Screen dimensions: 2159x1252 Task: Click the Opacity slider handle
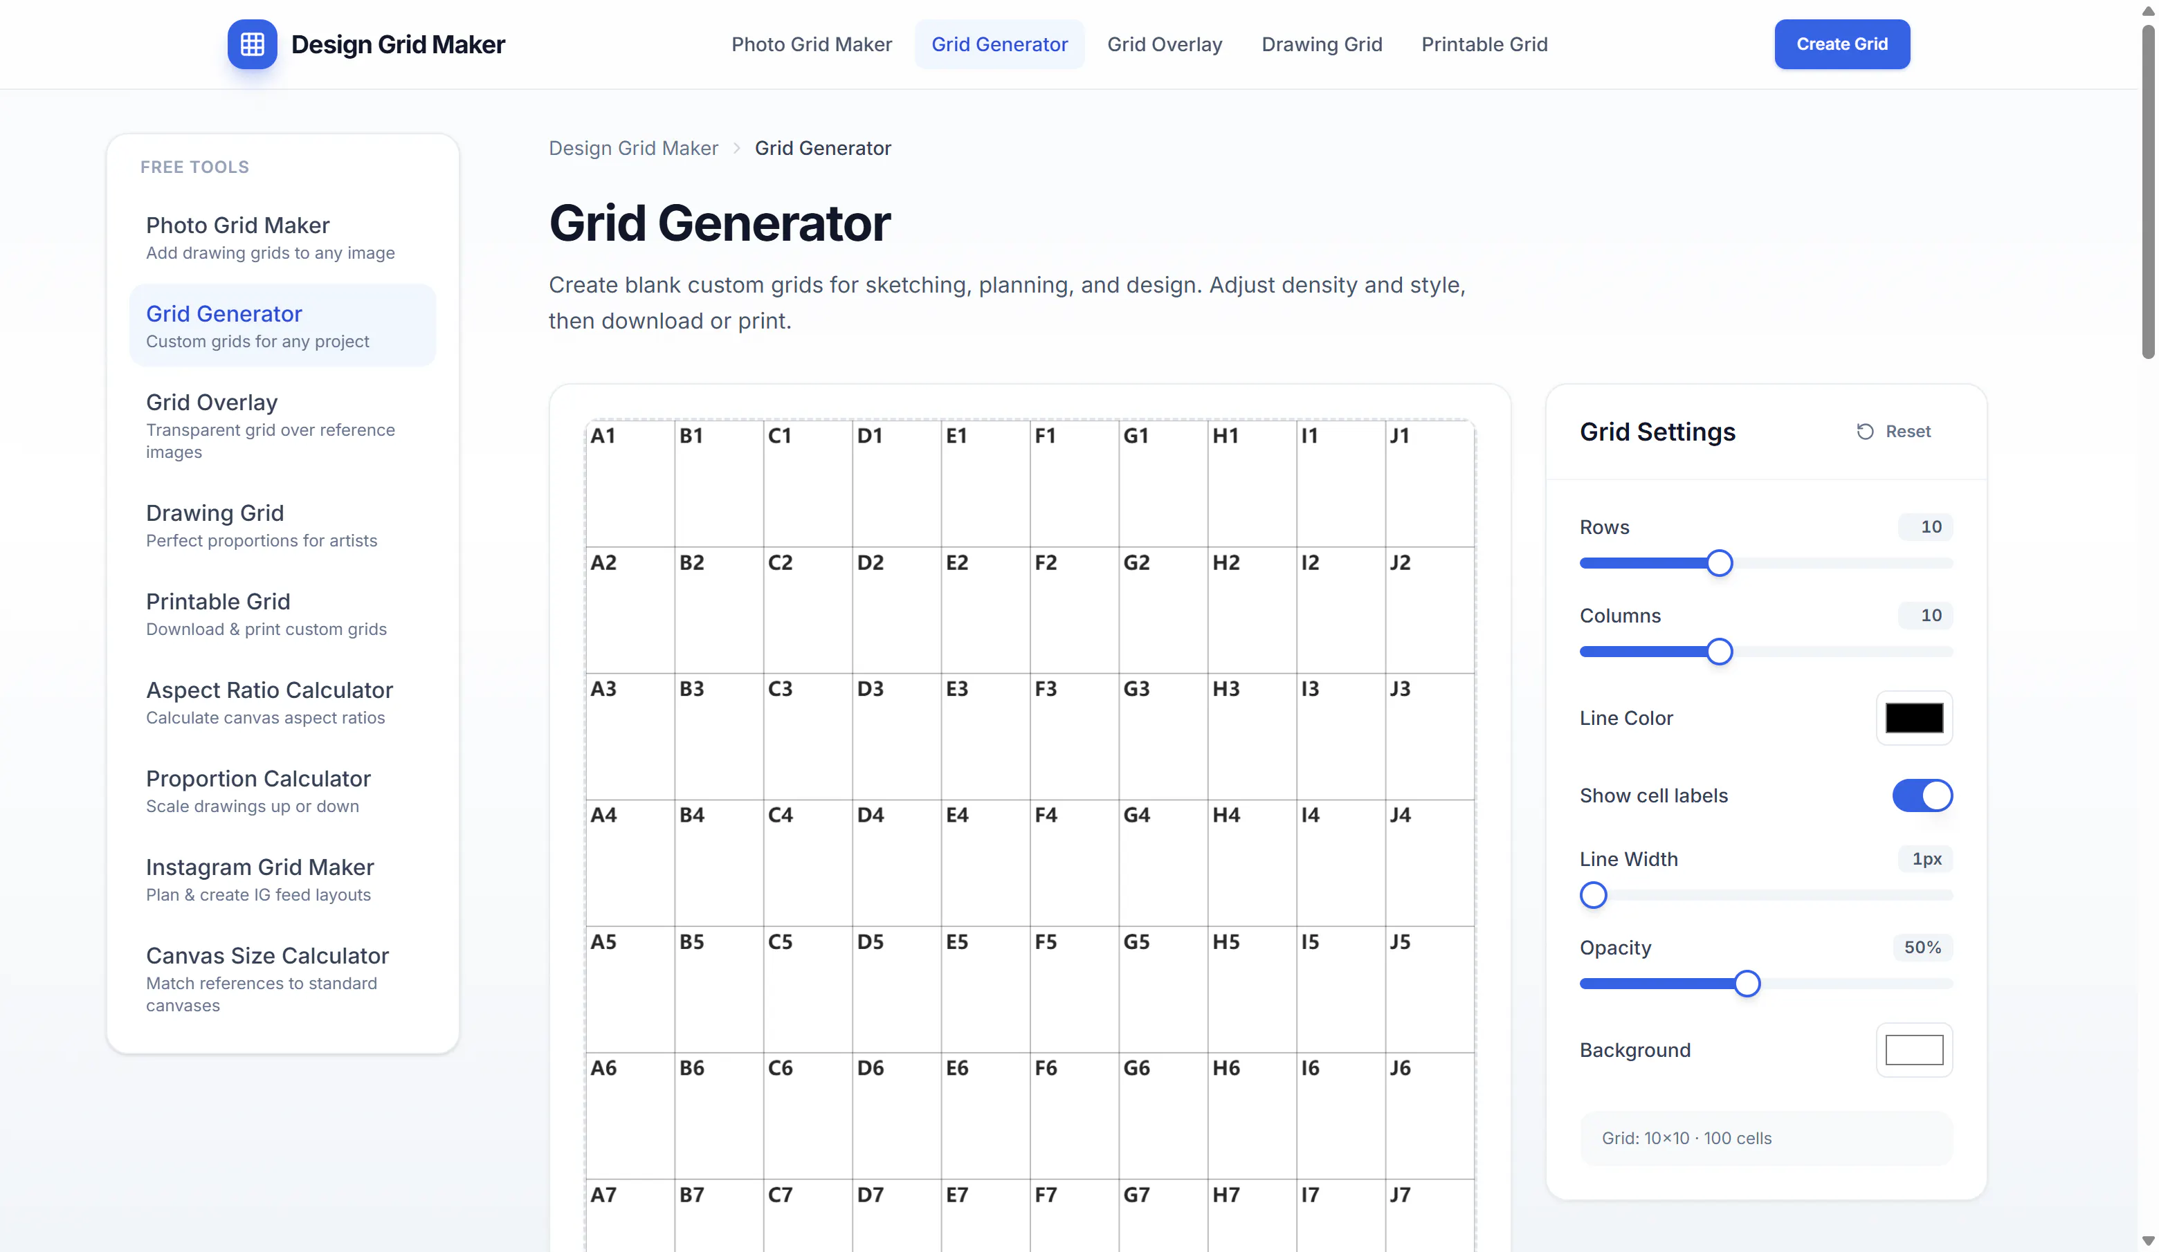(x=1746, y=984)
